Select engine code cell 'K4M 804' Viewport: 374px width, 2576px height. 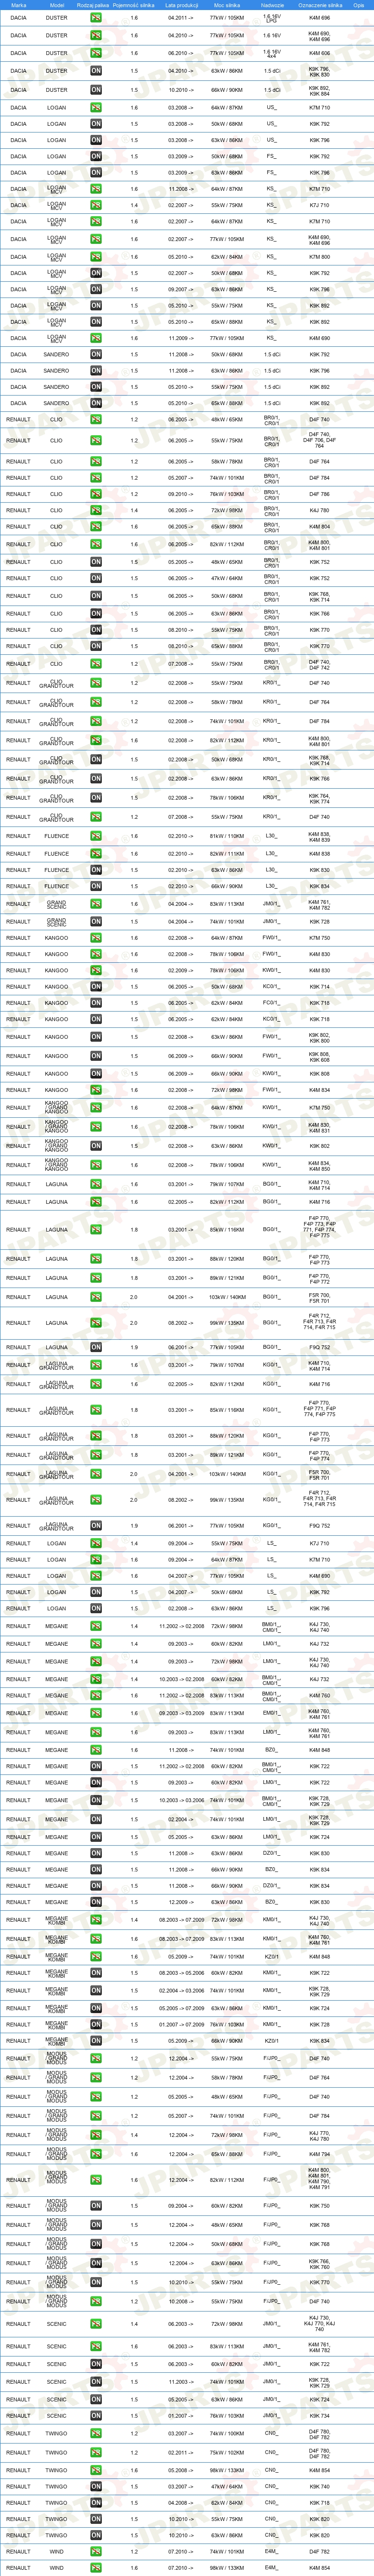coord(319,526)
